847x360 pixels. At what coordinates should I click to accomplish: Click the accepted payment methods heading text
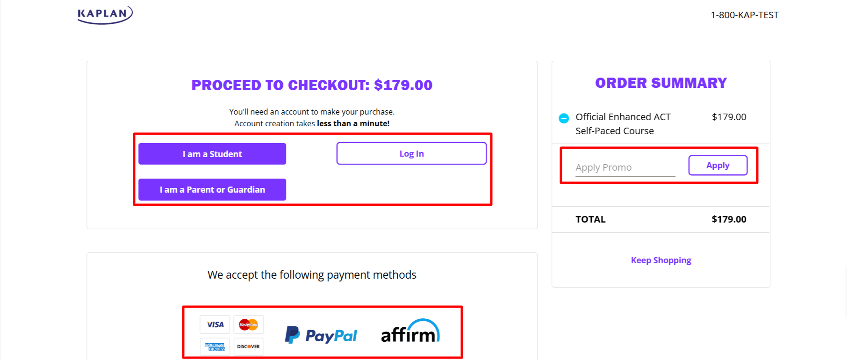(x=312, y=275)
